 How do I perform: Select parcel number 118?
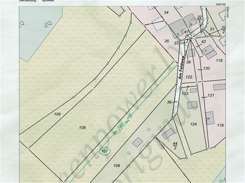click(x=219, y=60)
